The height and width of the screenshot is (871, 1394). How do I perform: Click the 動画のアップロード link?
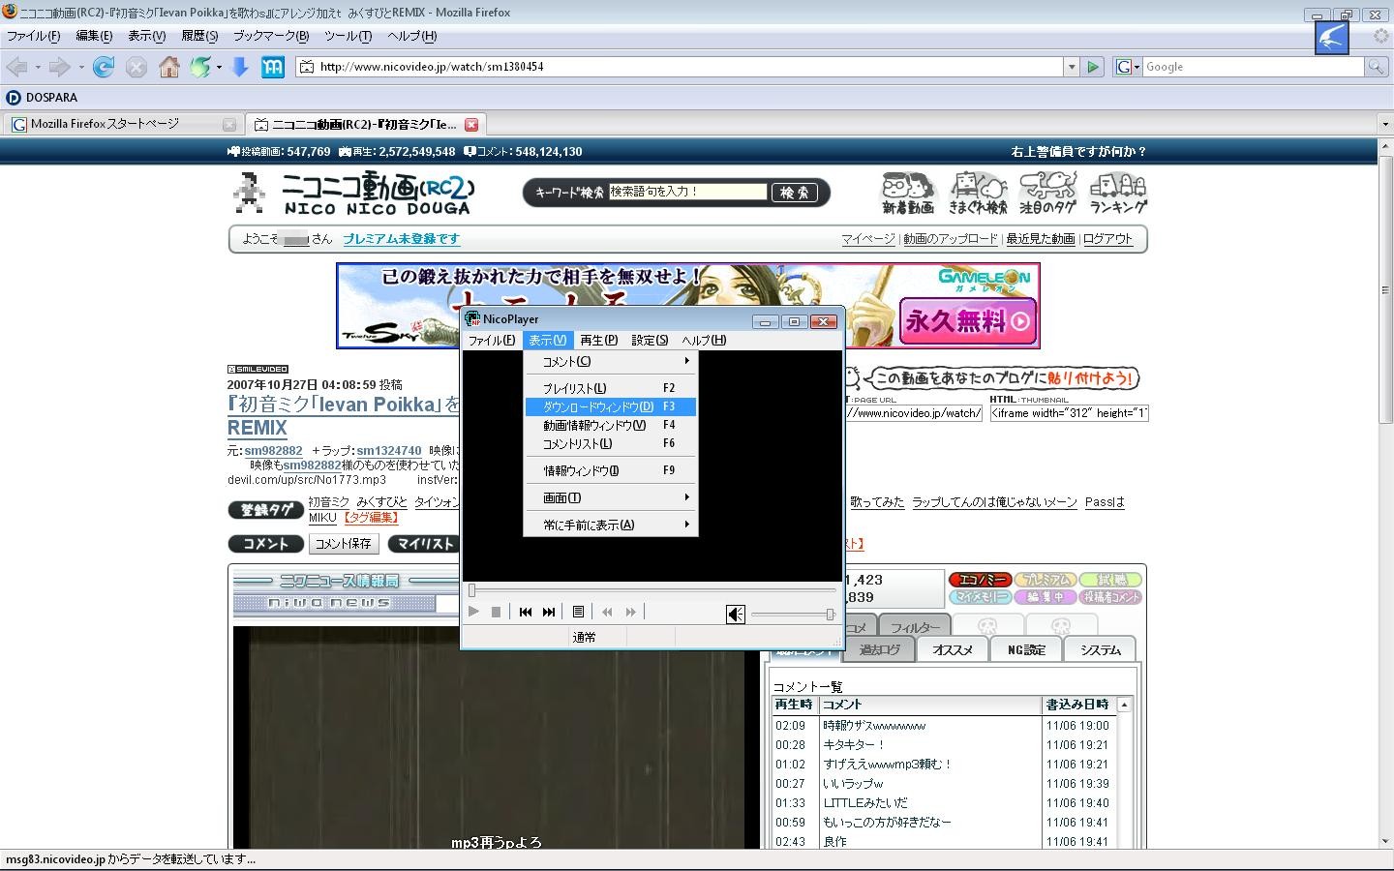coord(950,239)
